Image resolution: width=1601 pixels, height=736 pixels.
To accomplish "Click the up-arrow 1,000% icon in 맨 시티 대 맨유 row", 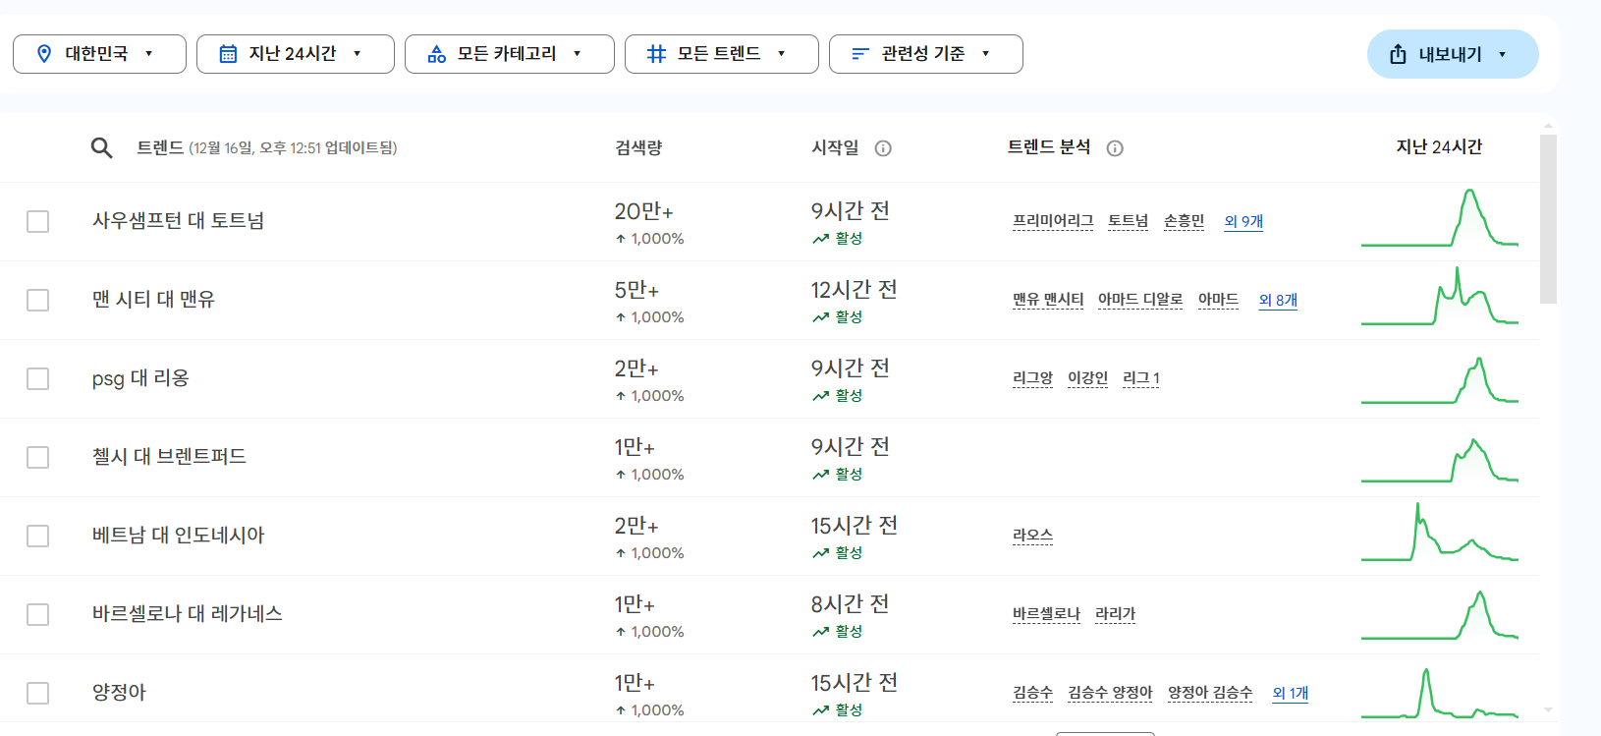I will coord(621,317).
